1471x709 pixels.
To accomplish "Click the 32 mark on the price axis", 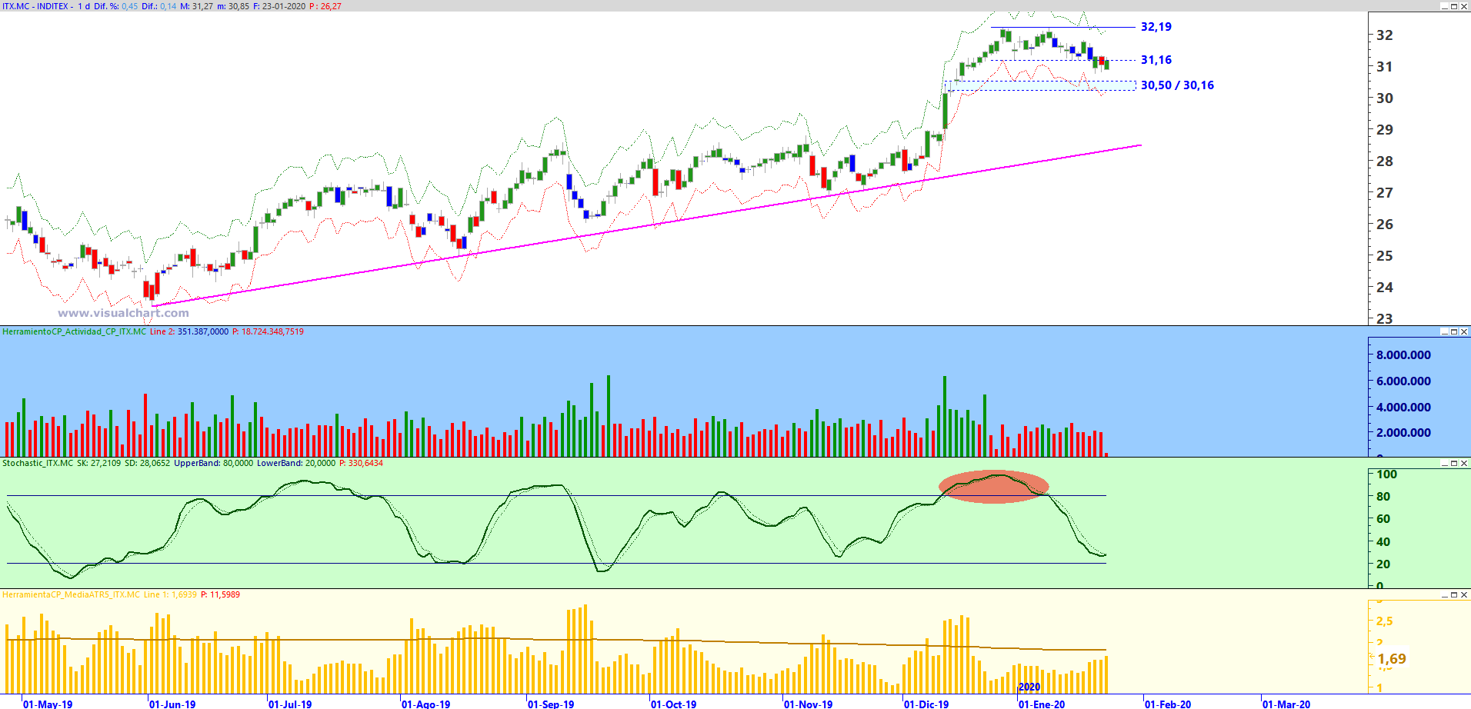I will point(1385,35).
